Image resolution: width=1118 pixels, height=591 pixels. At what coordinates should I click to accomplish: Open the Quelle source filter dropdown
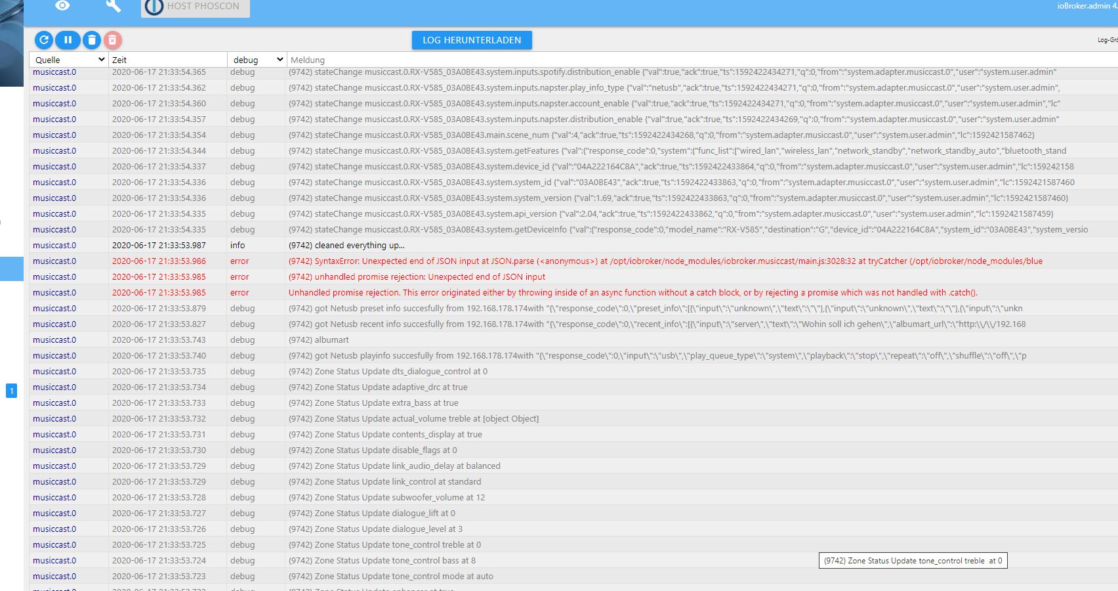tap(70, 60)
